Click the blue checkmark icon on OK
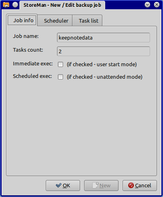The width and height of the screenshot is (163, 197). tap(59, 185)
